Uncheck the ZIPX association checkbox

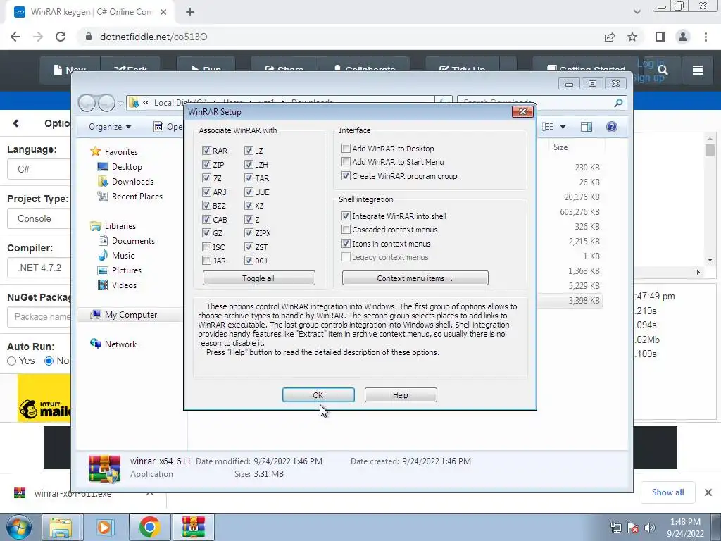point(249,232)
